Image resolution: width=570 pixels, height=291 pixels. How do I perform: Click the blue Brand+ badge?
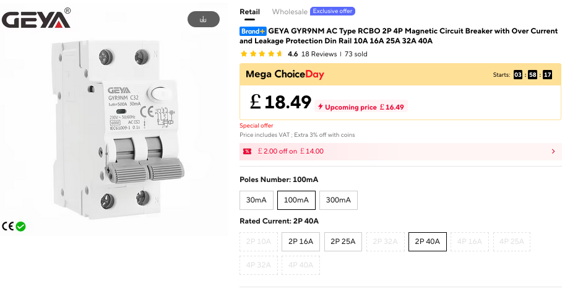(253, 31)
